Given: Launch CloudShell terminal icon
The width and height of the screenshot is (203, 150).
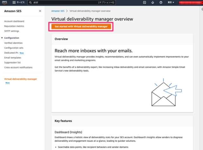Looking at the screenshot, I should point(145,3).
